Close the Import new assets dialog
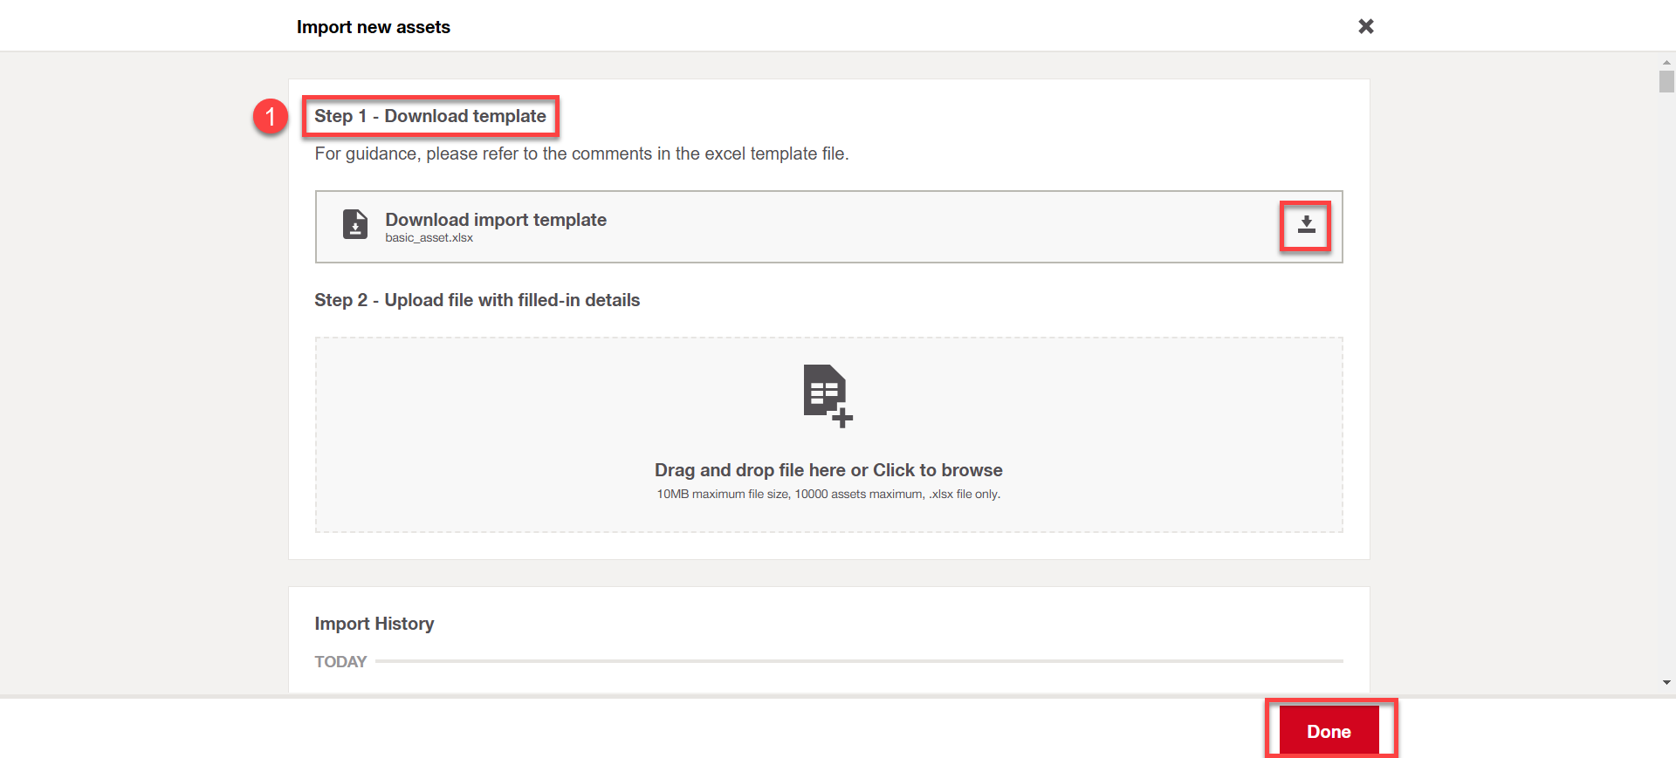 (x=1366, y=26)
